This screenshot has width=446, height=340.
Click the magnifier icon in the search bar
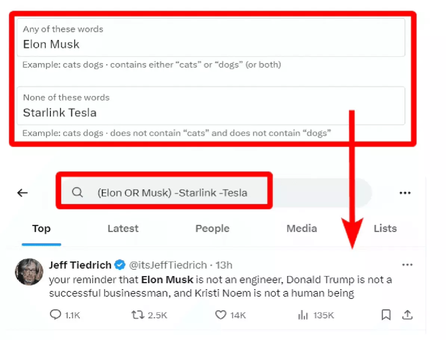pos(77,192)
